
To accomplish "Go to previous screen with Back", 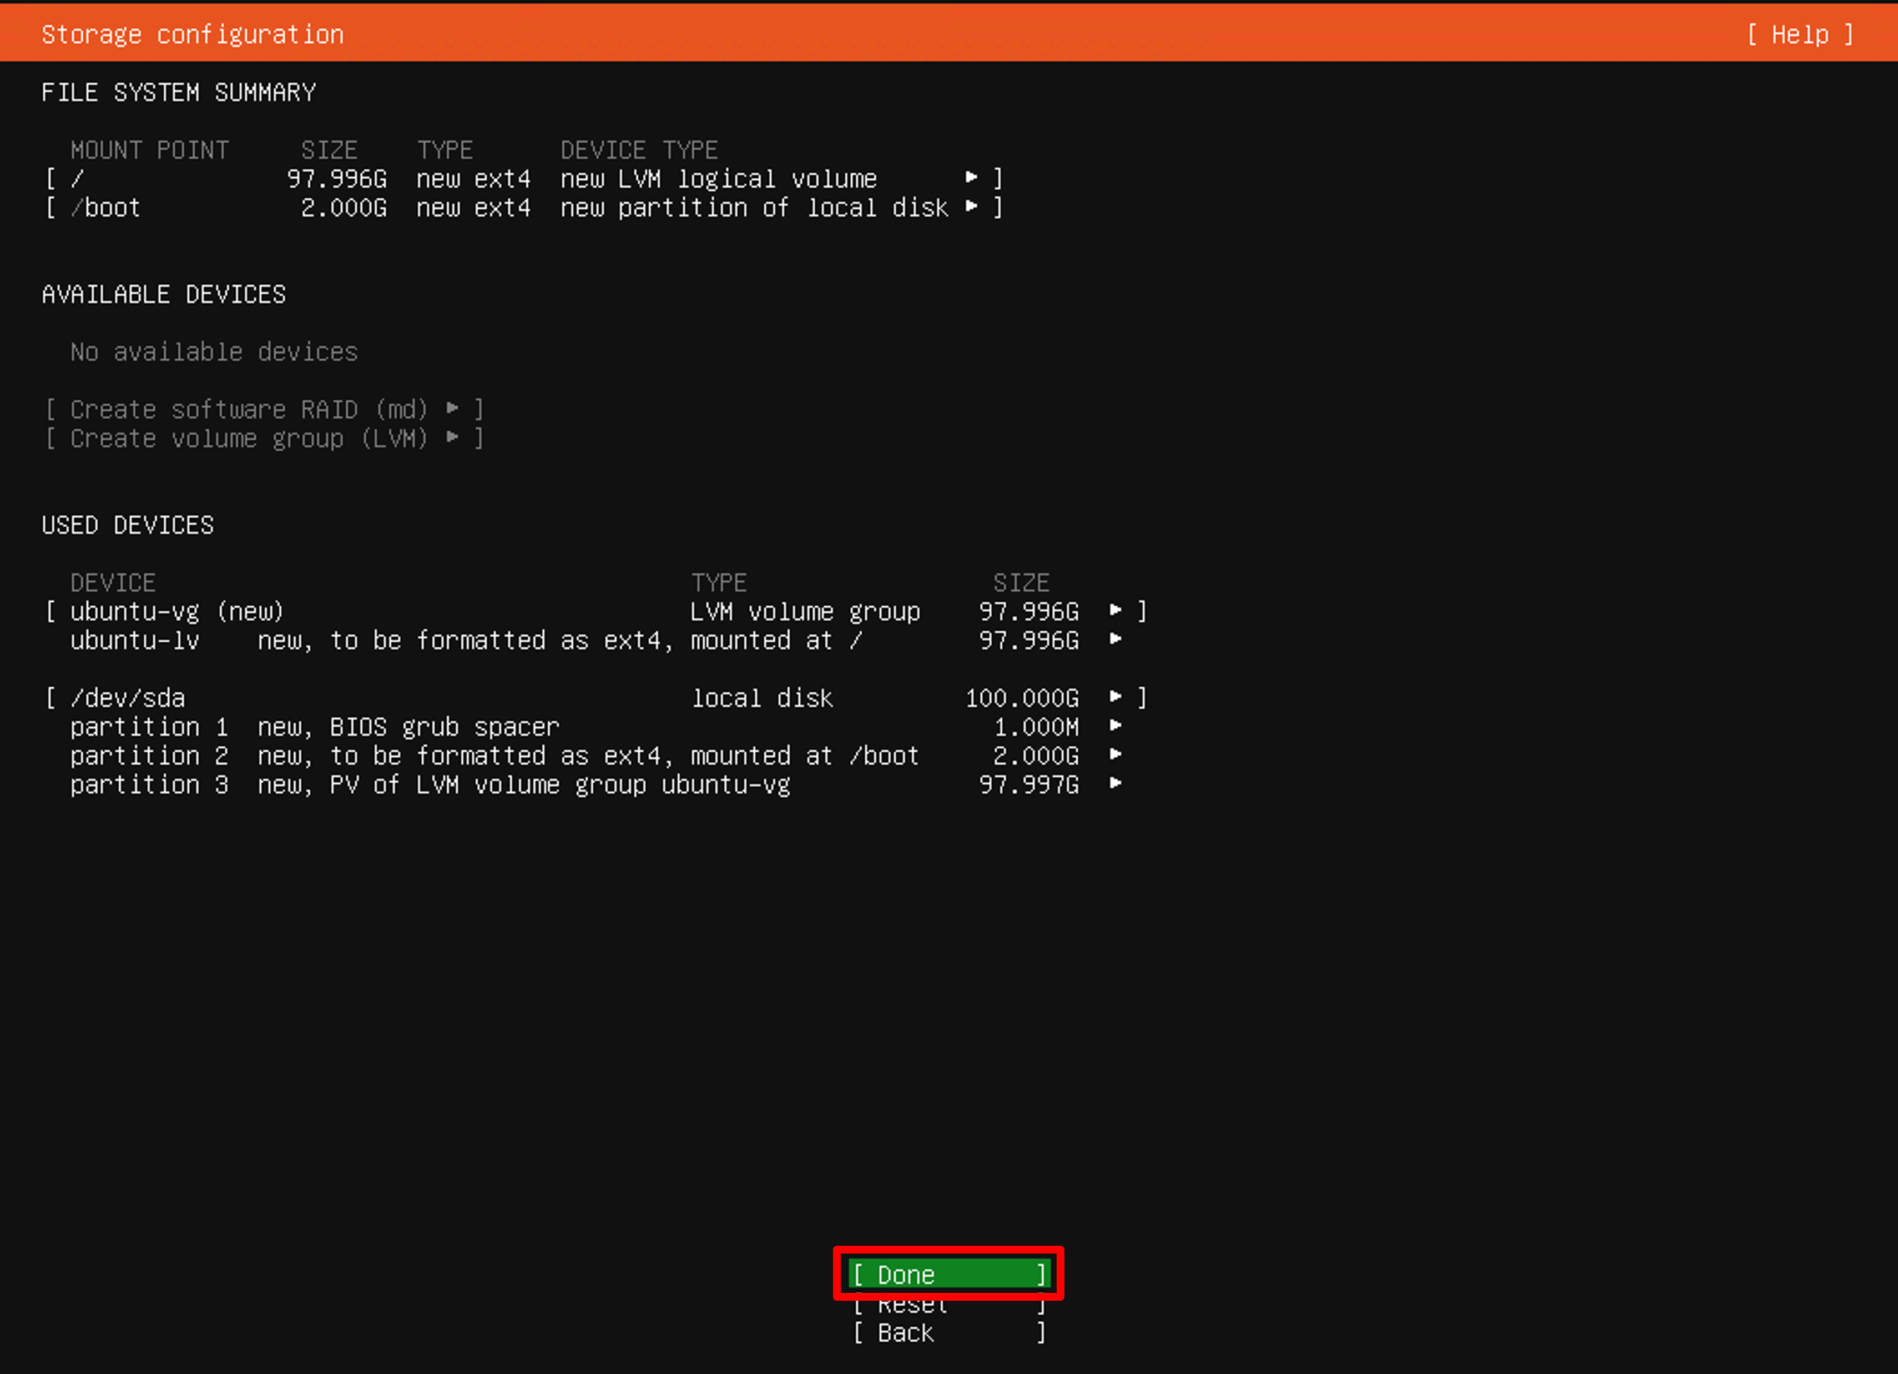I will pyautogui.click(x=949, y=1332).
